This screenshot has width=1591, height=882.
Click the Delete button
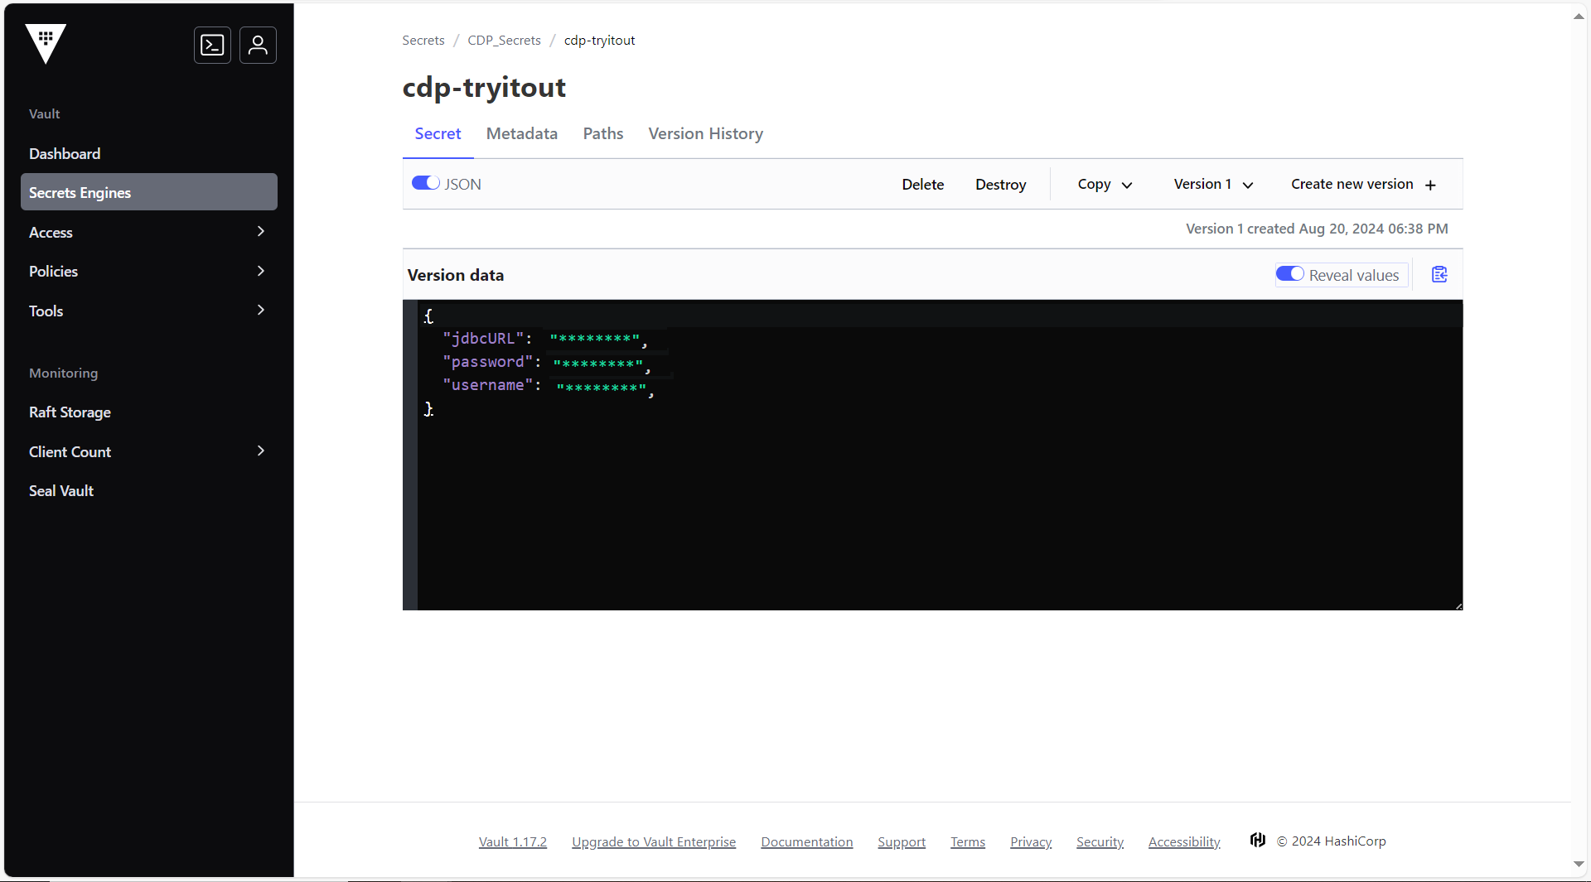tap(923, 184)
